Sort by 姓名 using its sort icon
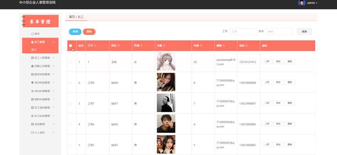Screen dimensions: 337x155 pos(118,46)
